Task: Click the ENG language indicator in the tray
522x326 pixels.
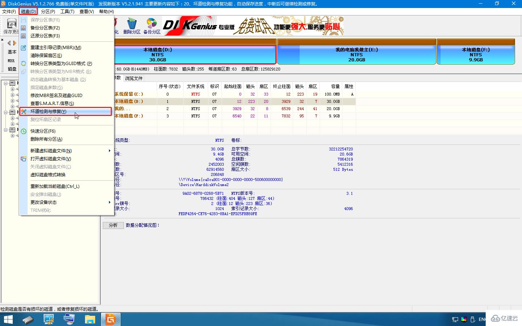Action: (x=482, y=319)
